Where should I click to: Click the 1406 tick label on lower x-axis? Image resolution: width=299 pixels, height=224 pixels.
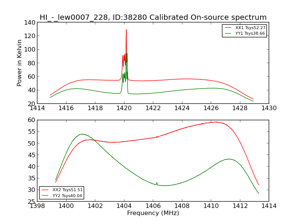(153, 206)
